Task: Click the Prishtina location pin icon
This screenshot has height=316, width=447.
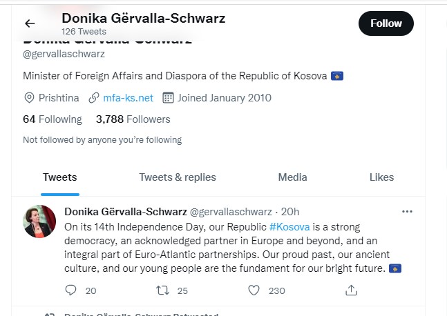Action: [x=29, y=98]
